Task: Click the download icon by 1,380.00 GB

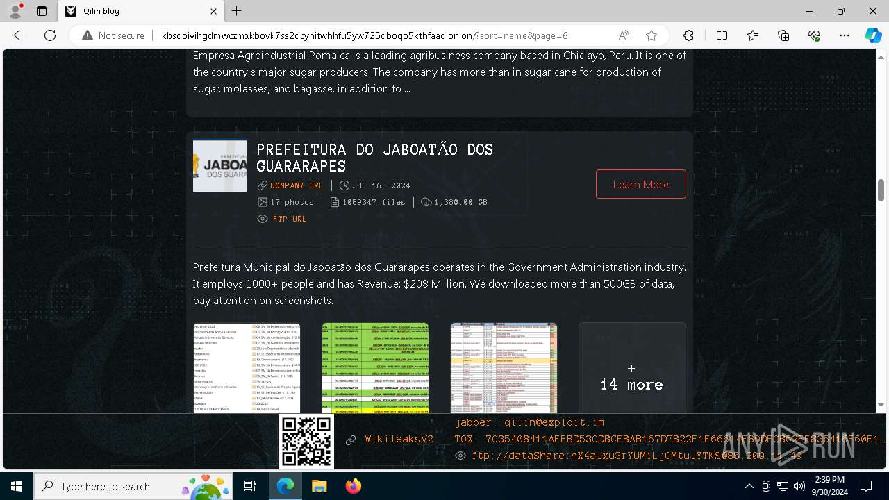Action: pos(426,202)
